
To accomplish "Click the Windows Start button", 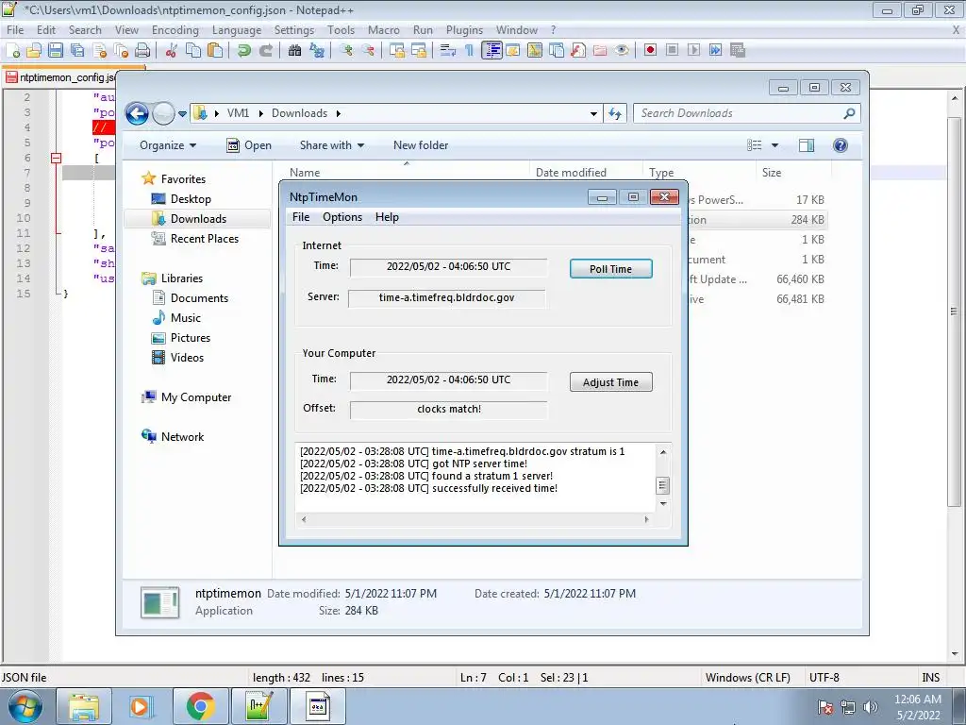I will coord(25,706).
